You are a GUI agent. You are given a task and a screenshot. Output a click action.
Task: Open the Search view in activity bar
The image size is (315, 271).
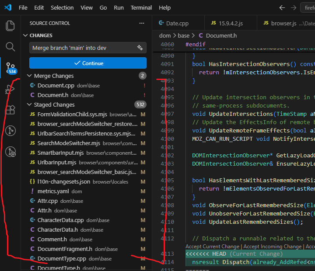[x=10, y=47]
